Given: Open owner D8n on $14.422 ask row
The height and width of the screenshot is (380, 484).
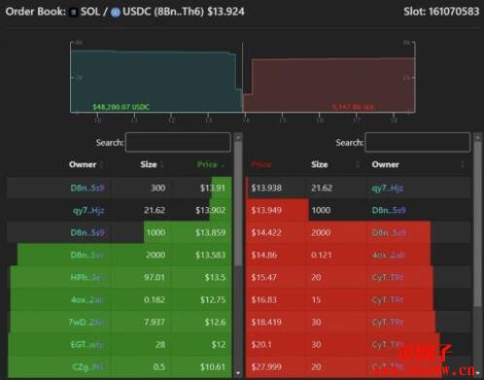Looking at the screenshot, I should click(389, 232).
